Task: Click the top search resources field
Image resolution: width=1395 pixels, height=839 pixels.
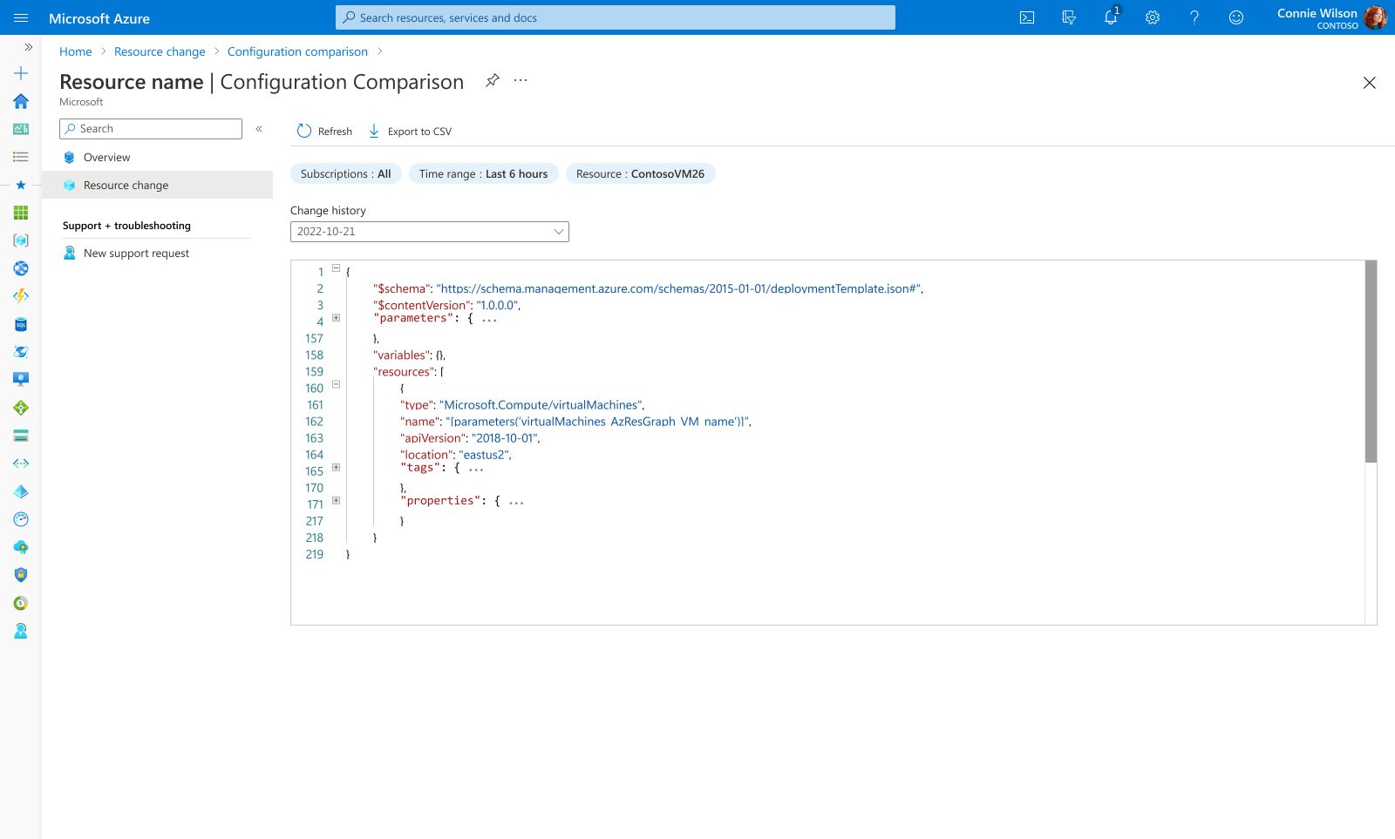Action: click(615, 17)
